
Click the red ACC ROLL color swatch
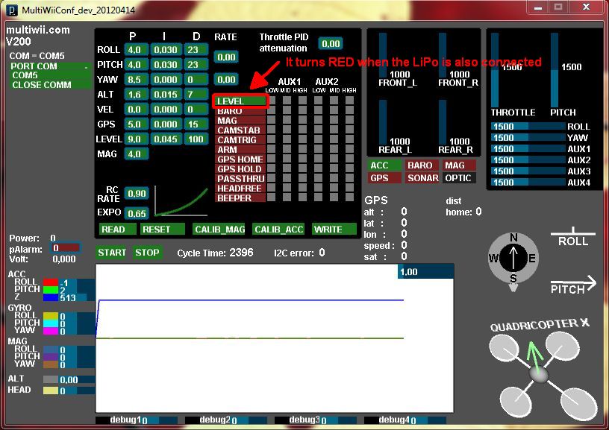pyautogui.click(x=51, y=282)
